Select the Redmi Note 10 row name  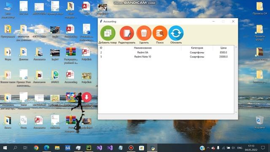(x=143, y=57)
